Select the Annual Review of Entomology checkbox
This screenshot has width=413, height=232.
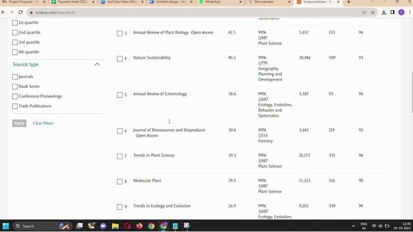pyautogui.click(x=119, y=95)
